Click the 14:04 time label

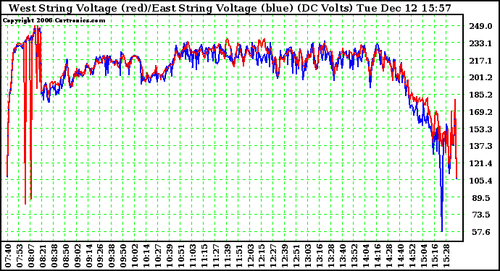pos(366,256)
